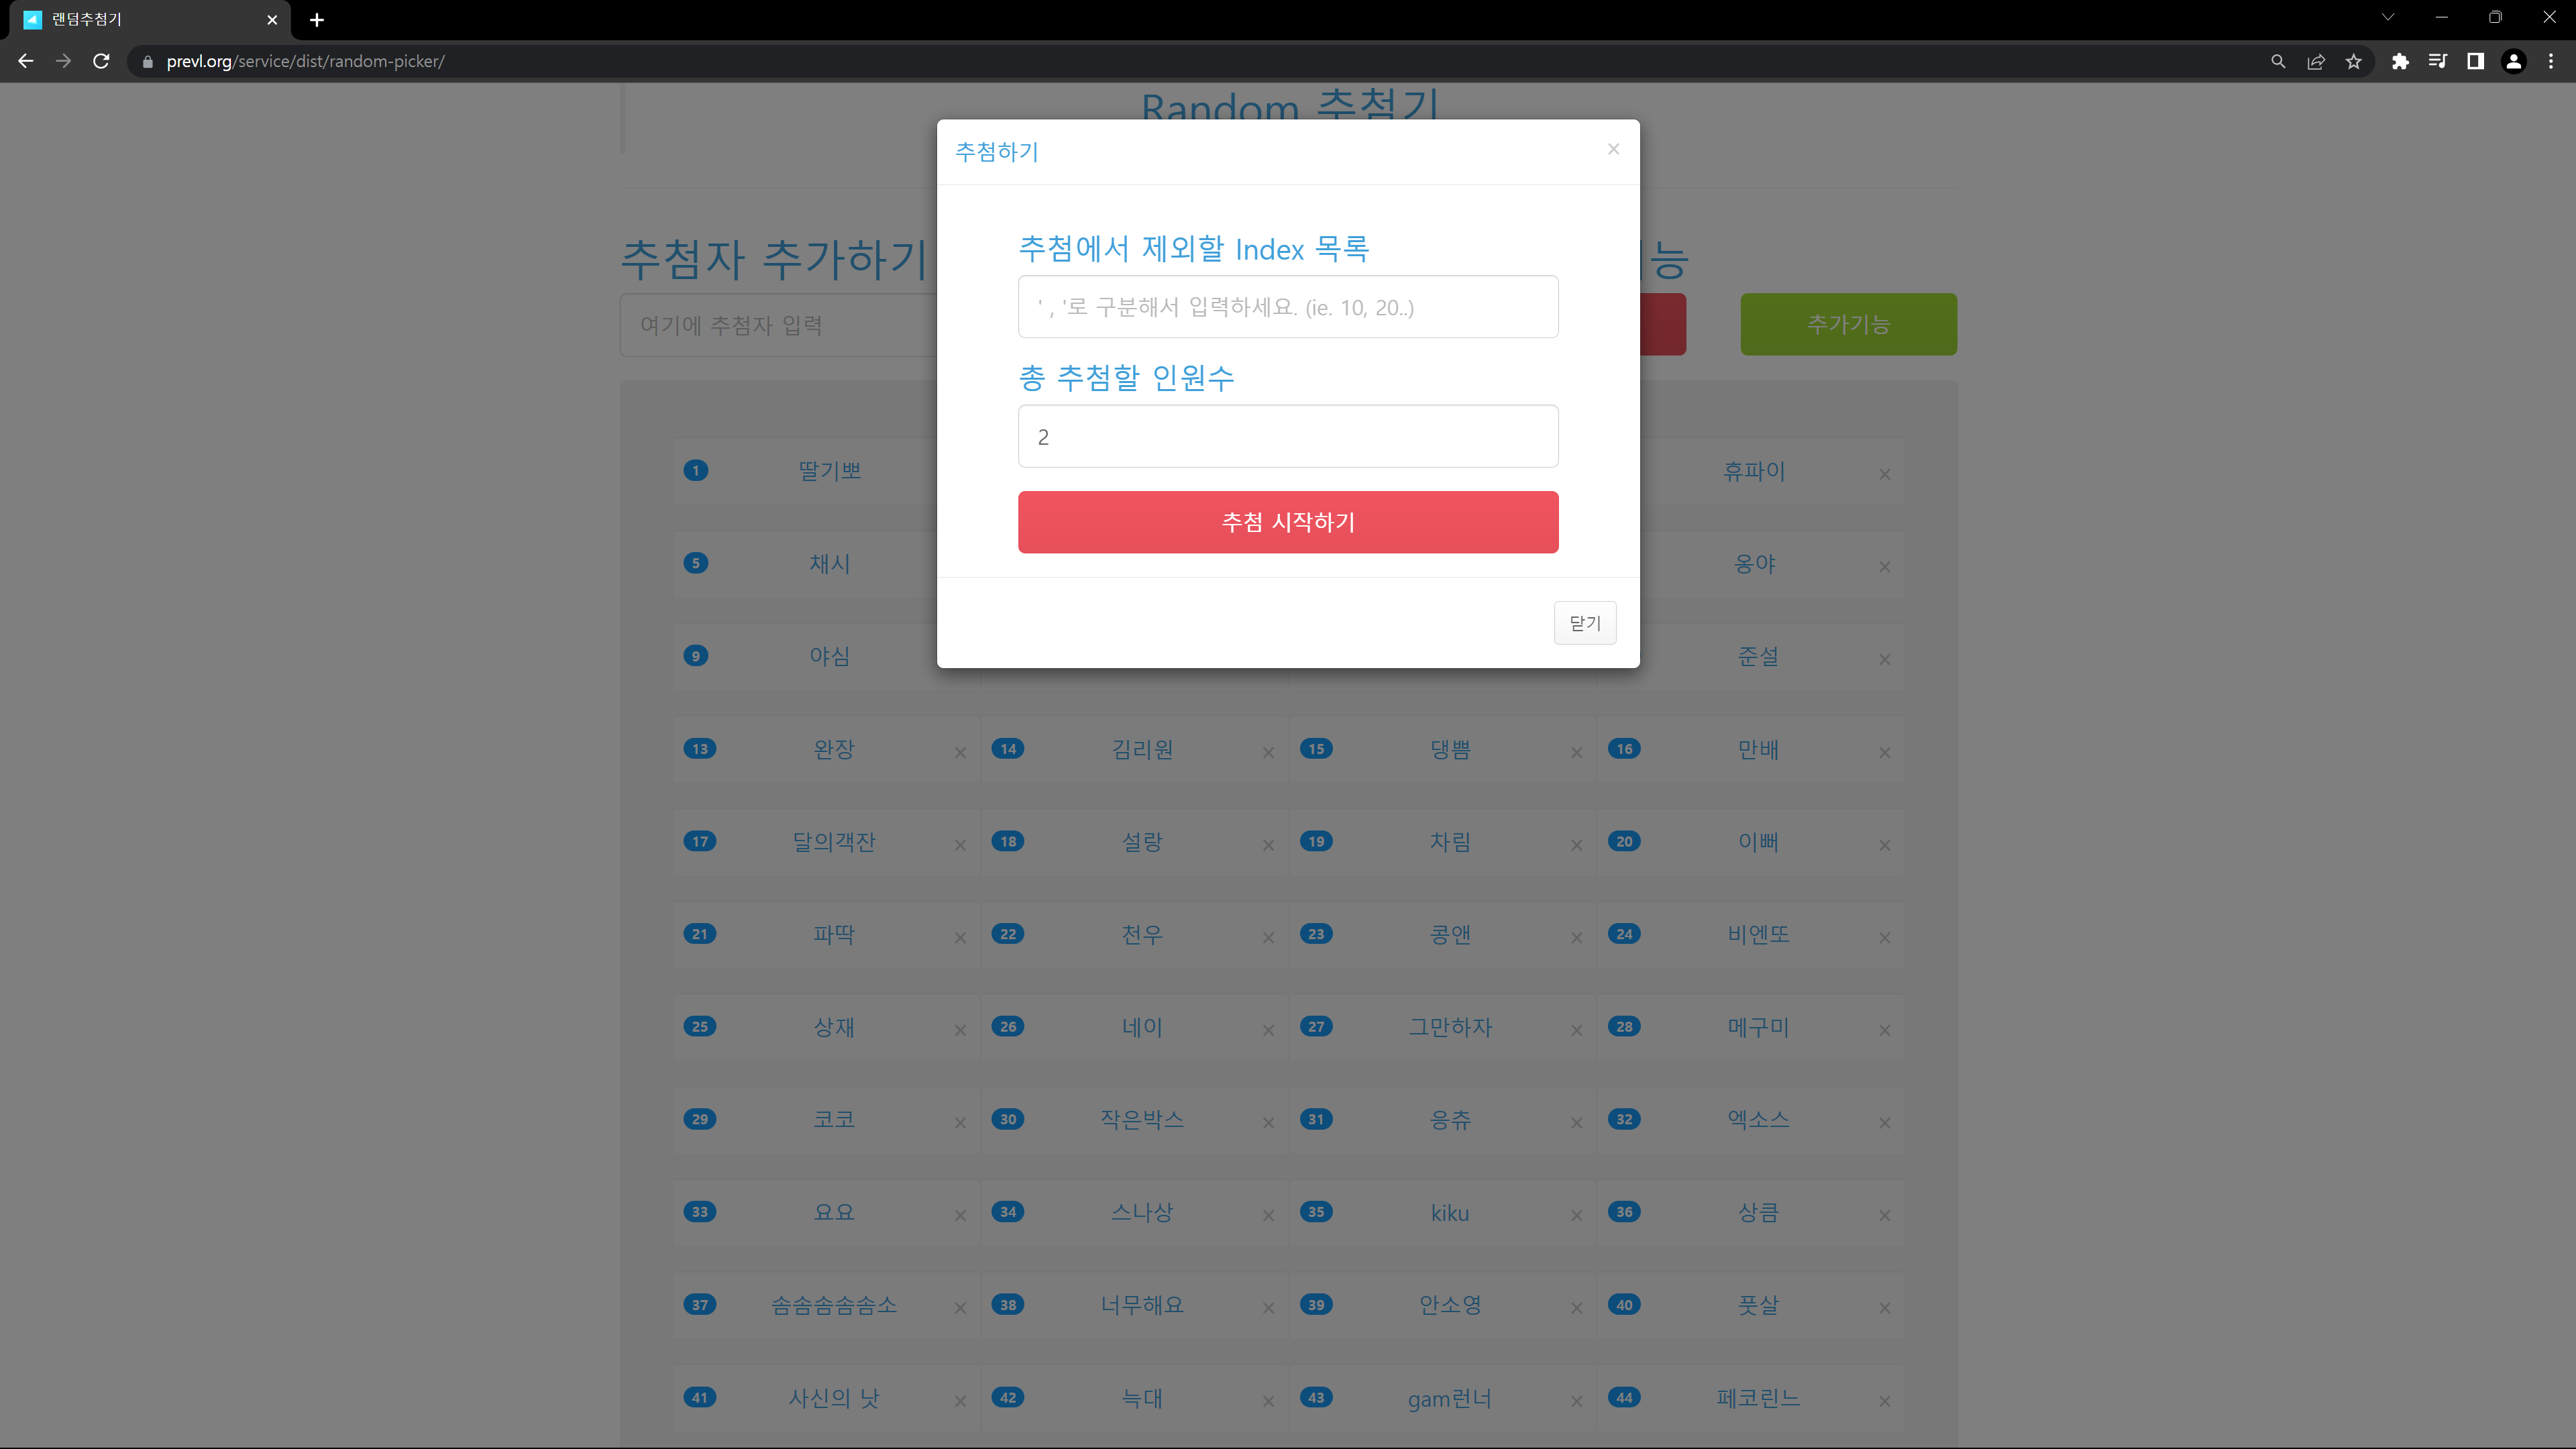
Task: Remove entry 메구미 with its X
Action: (x=1885, y=1030)
